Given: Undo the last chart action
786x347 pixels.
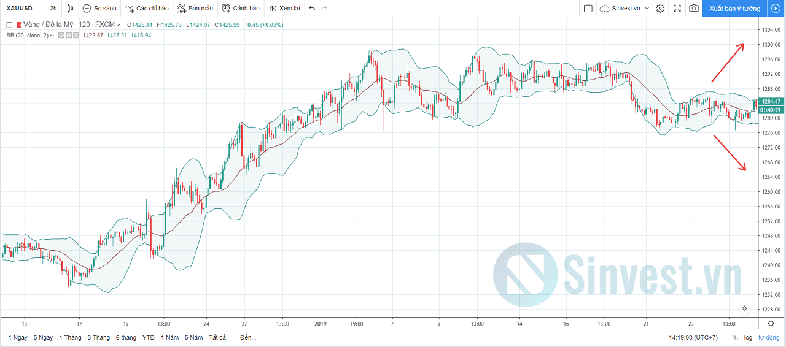Looking at the screenshot, I should point(312,9).
